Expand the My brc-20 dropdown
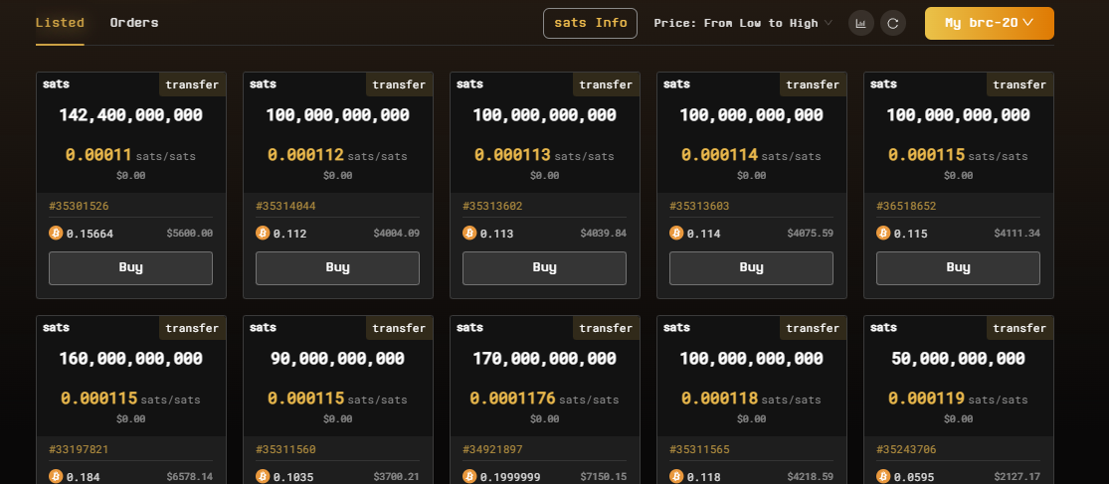 coord(990,23)
